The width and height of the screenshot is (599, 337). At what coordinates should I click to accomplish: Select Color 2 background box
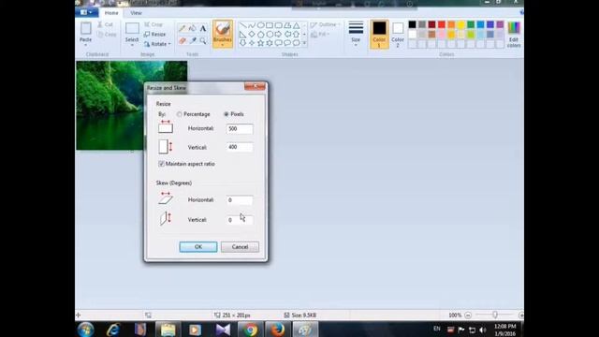click(398, 35)
